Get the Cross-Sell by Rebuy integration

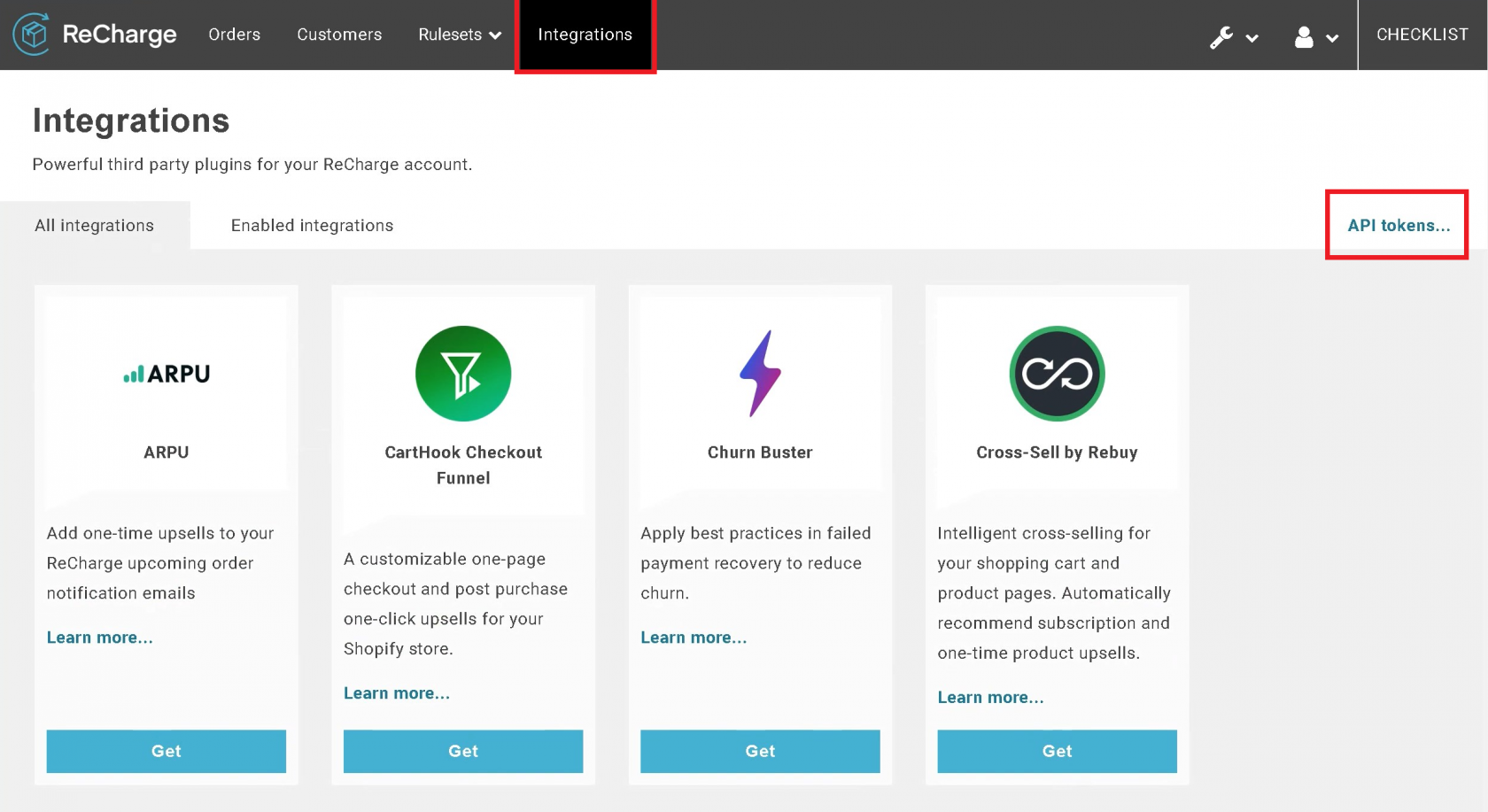(1057, 751)
